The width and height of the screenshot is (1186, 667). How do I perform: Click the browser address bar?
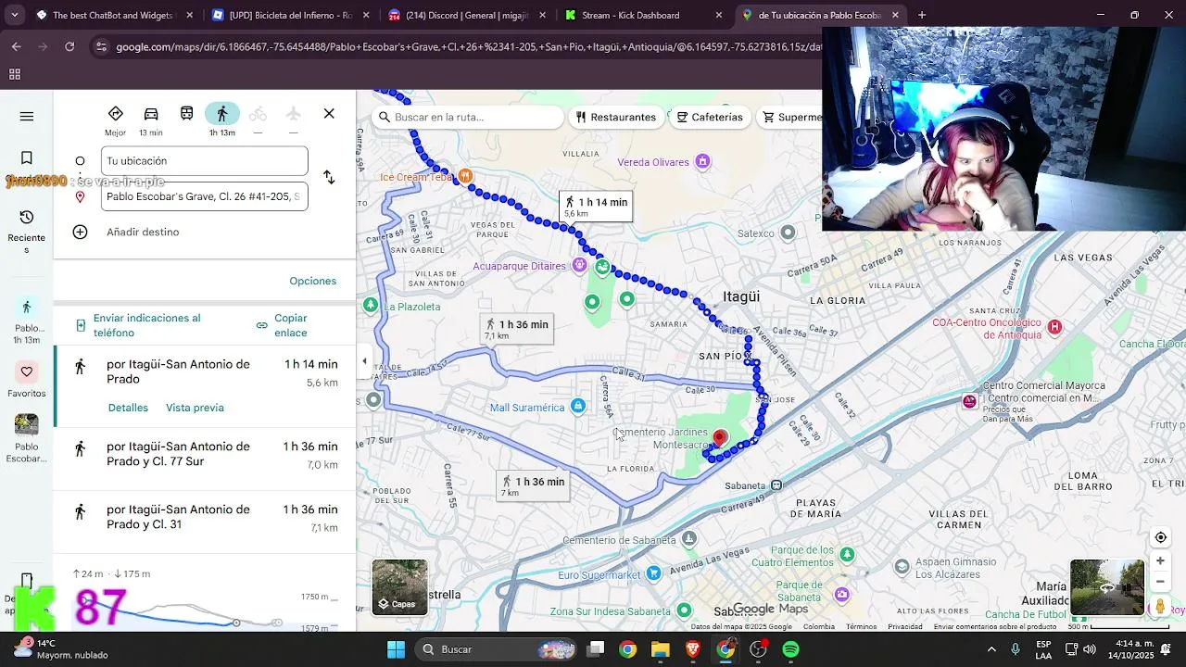pyautogui.click(x=468, y=46)
